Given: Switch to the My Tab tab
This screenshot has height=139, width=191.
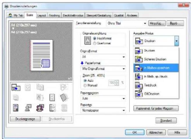Looking at the screenshot, I should click(x=15, y=15).
